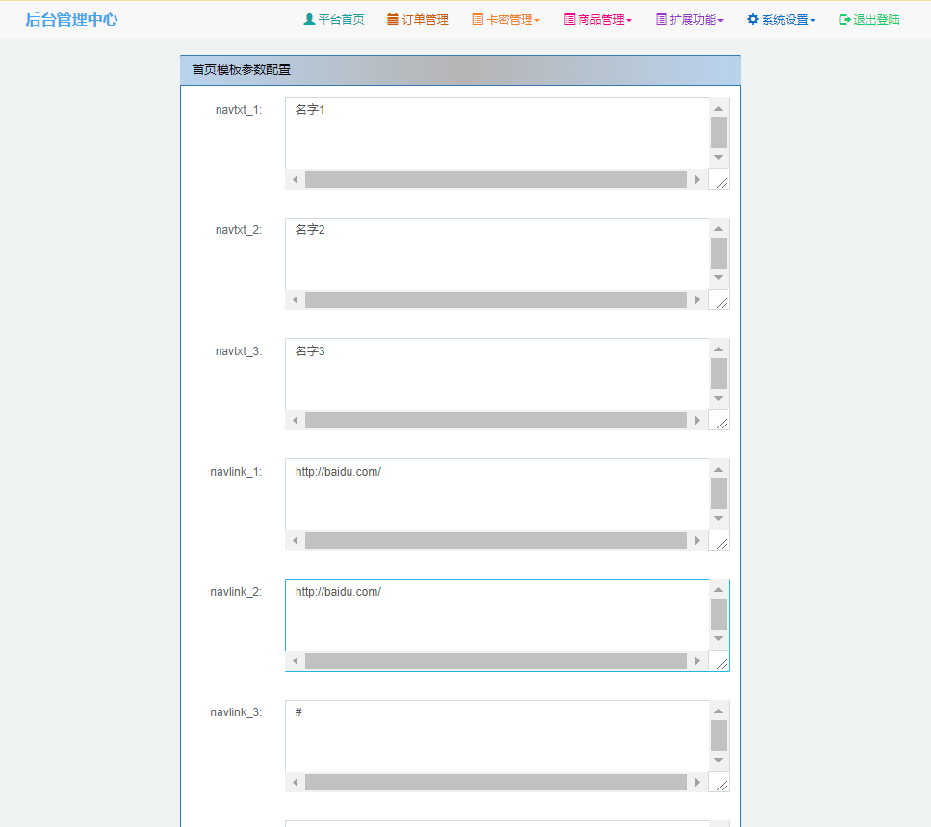The width and height of the screenshot is (931, 827).
Task: Expand the 卡密管理 dropdown menu
Action: click(505, 19)
